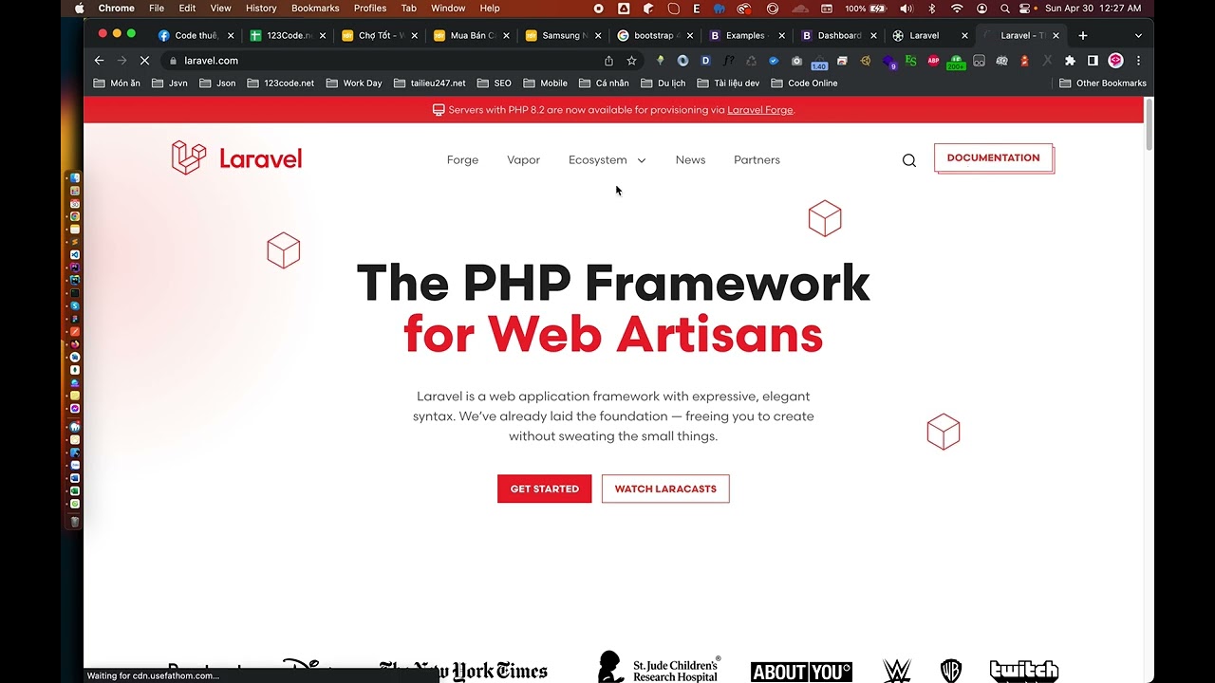
Task: Open Chrome profile avatar
Action: click(x=1116, y=61)
